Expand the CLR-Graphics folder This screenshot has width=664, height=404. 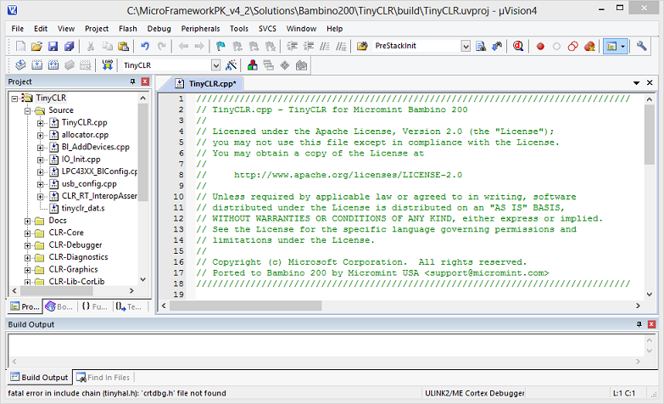pos(27,270)
